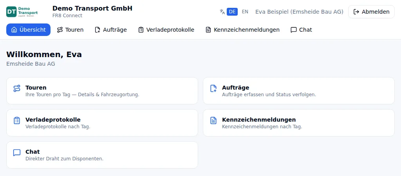Click the route icon on Touren card
Viewport: 401px width, 176px height.
tap(17, 88)
